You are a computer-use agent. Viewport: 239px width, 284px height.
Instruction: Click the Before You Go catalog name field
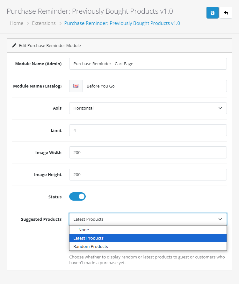[155, 86]
